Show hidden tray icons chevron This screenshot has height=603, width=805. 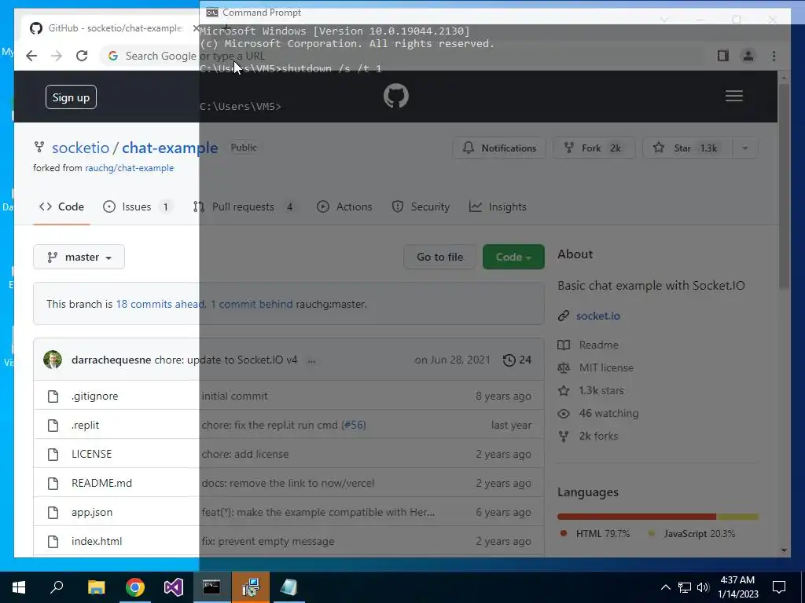(x=665, y=587)
